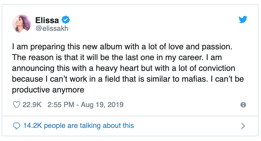Click the Aug 19, 2019 date
Image resolution: width=261 pixels, height=141 pixels.
(x=102, y=105)
